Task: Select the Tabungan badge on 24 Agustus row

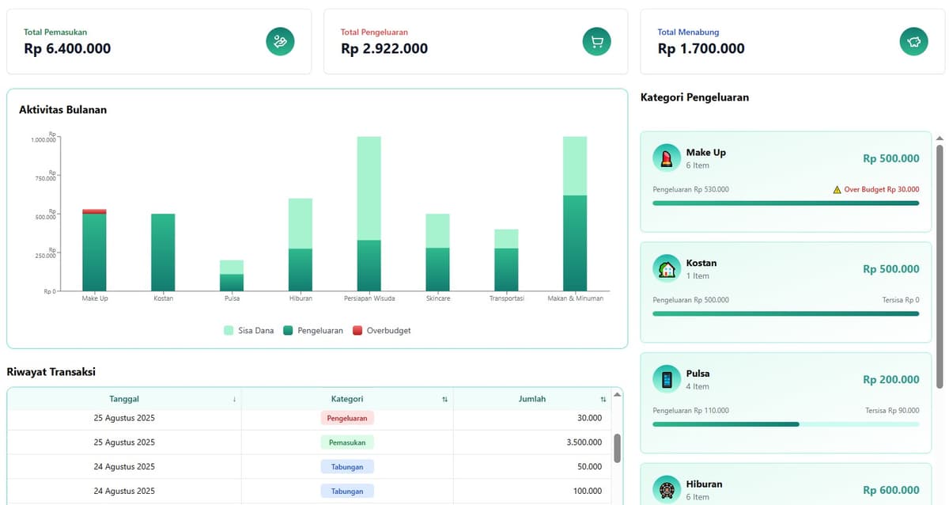Action: pyautogui.click(x=347, y=466)
